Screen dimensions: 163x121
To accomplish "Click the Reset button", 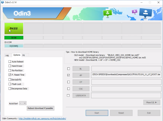I will tap(121, 113).
